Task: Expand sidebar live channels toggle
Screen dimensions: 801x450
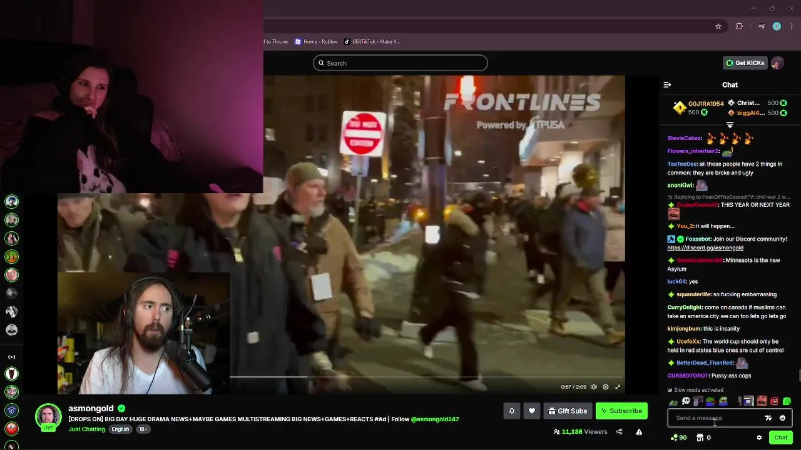Action: coord(11,357)
